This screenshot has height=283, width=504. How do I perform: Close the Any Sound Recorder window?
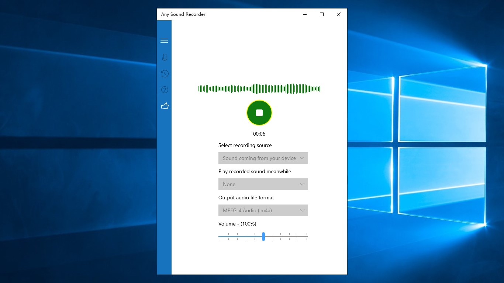point(339,14)
